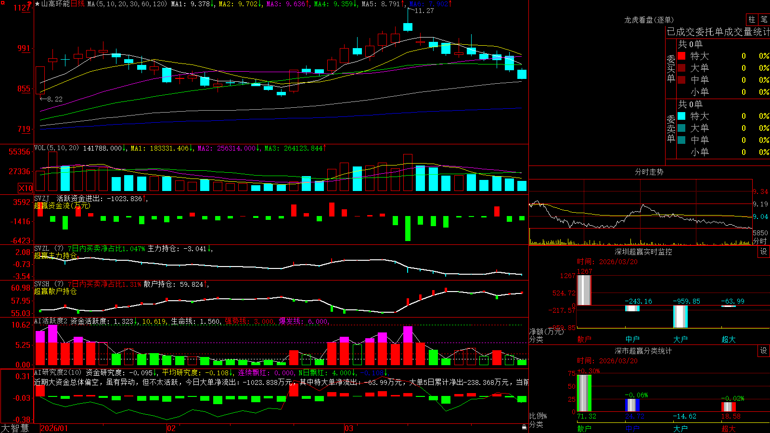Screen dimensions: 770x433
Task: Open 设 settings for 深市超赢分类统计
Action: [x=764, y=351]
